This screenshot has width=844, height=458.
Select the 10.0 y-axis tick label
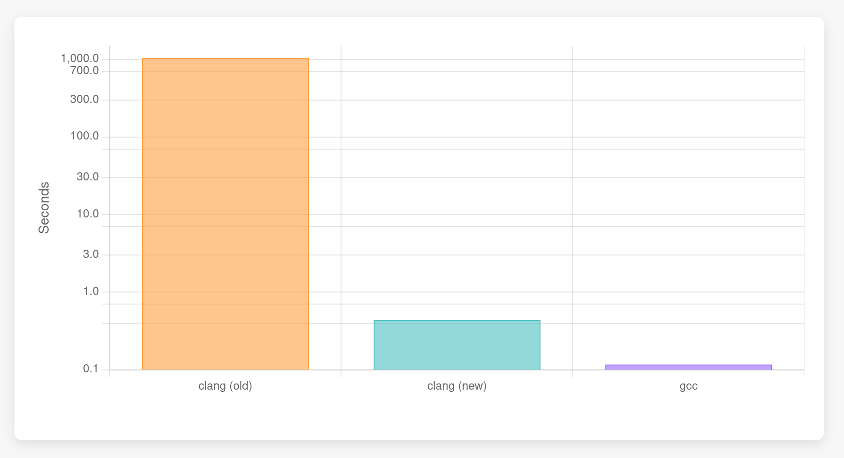pyautogui.click(x=88, y=214)
